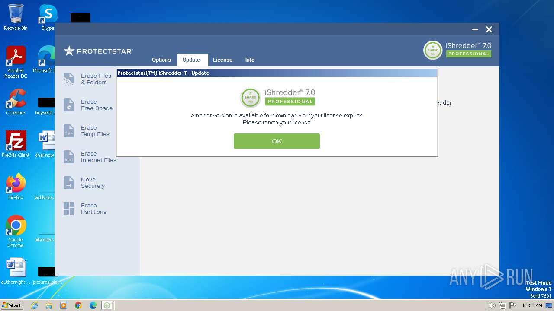Launch Chrome from the taskbar
This screenshot has width=554, height=311.
(x=78, y=305)
